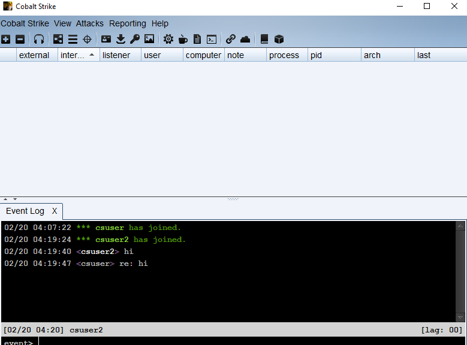Image resolution: width=467 pixels, height=345 pixels.
Task: Show the targets view crosshair icon
Action: click(x=87, y=40)
